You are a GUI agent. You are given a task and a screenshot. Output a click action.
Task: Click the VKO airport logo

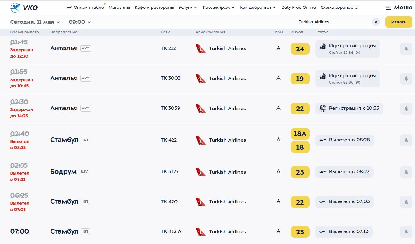point(24,8)
